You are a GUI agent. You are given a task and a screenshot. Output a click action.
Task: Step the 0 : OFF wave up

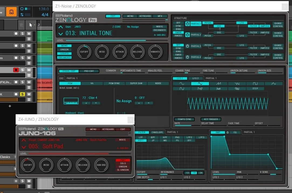click(x=139, y=103)
